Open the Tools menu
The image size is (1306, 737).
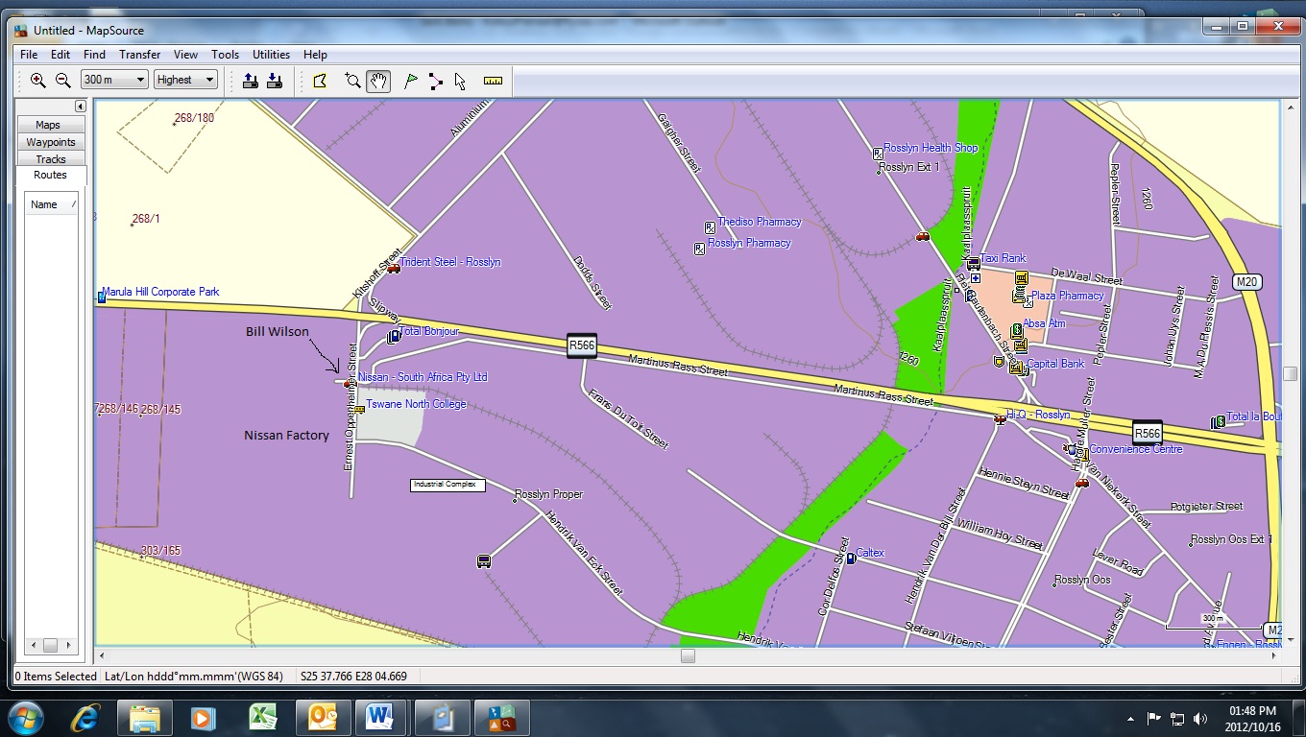225,55
